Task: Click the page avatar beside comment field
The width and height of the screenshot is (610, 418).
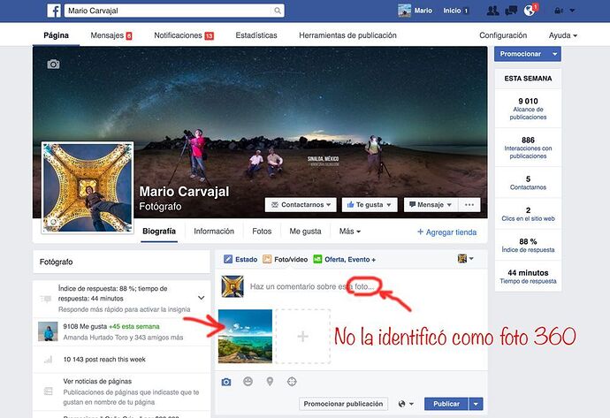Action: click(233, 286)
